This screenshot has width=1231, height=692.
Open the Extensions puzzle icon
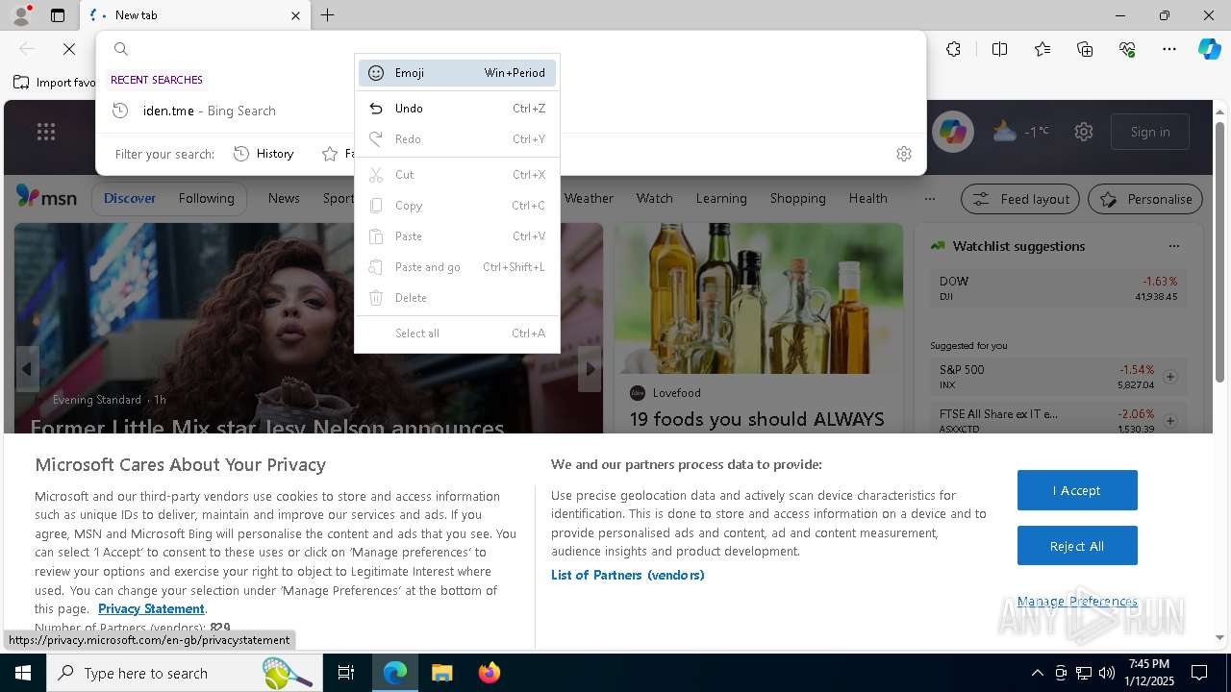pyautogui.click(x=953, y=49)
